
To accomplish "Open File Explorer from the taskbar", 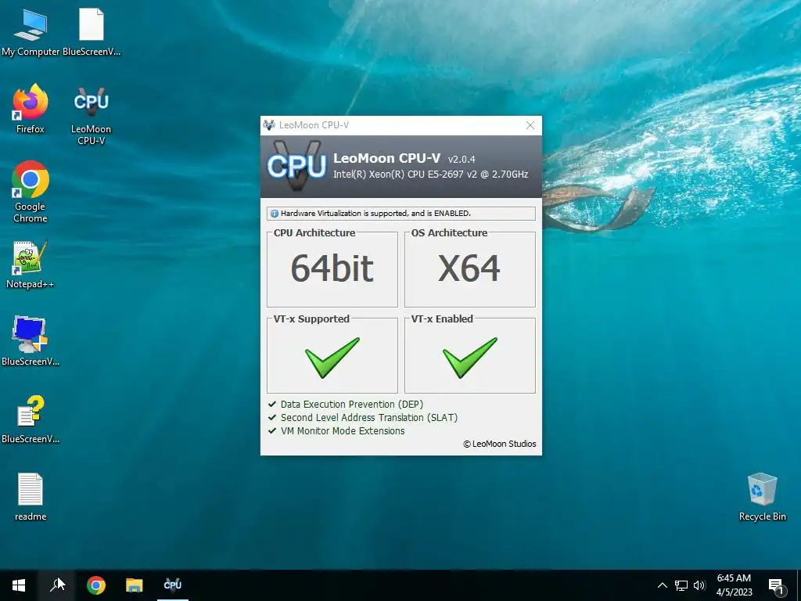I will pyautogui.click(x=135, y=585).
